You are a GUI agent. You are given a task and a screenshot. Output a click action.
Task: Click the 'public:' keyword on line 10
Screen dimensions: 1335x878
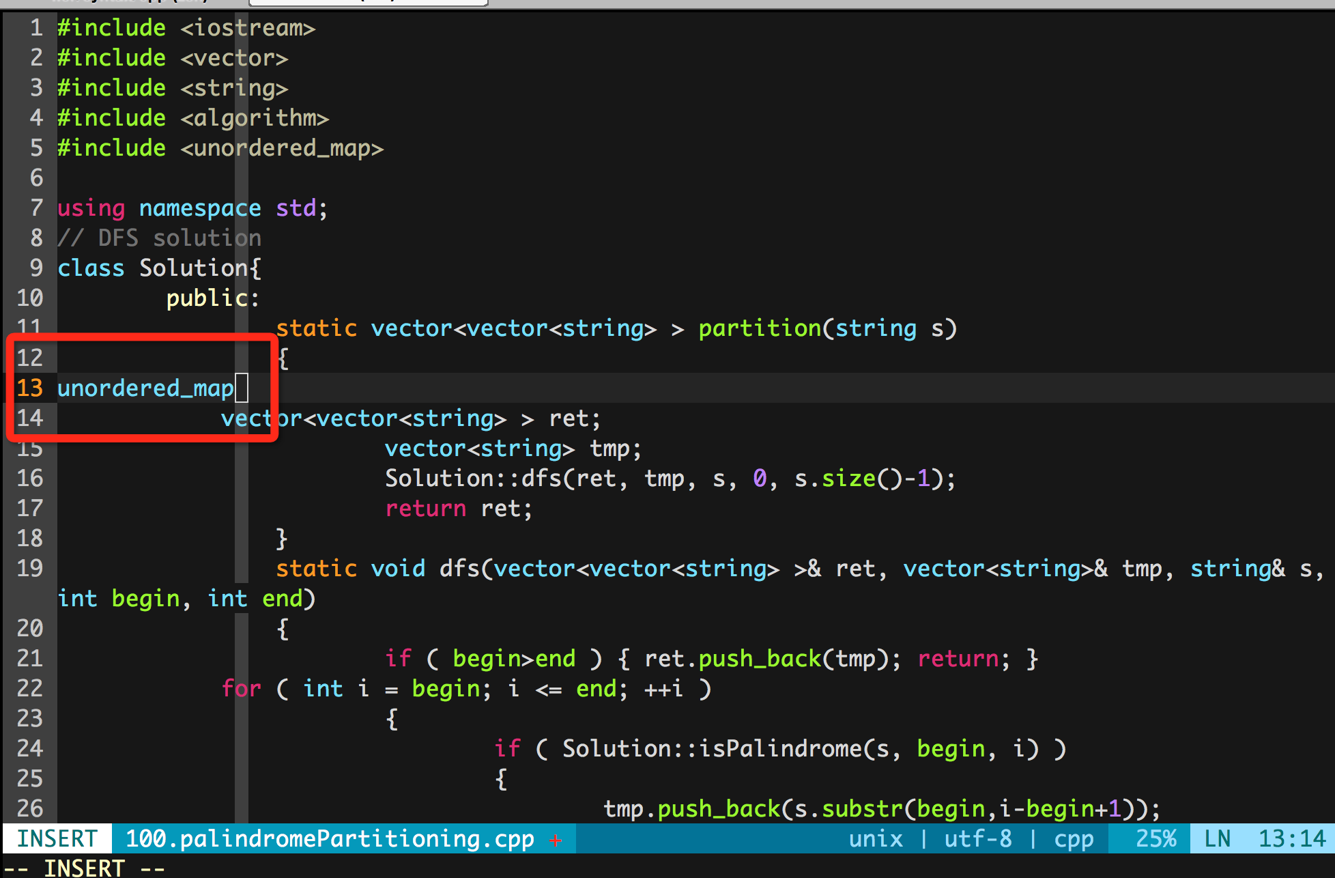(x=213, y=299)
